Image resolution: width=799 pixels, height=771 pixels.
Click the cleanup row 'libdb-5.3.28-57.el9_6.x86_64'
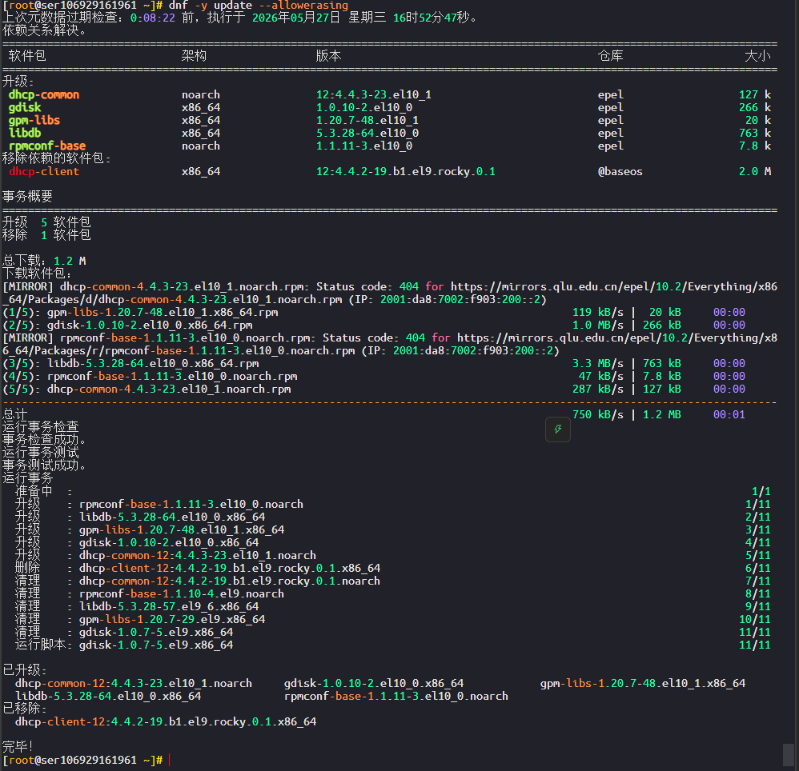[x=392, y=606]
